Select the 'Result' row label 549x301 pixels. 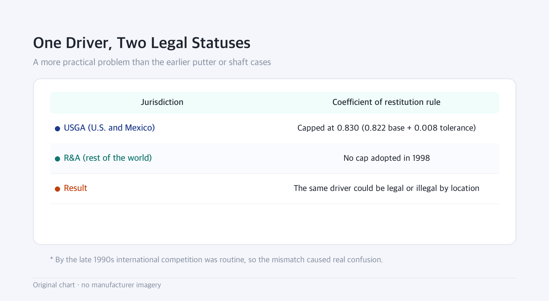[x=75, y=188]
